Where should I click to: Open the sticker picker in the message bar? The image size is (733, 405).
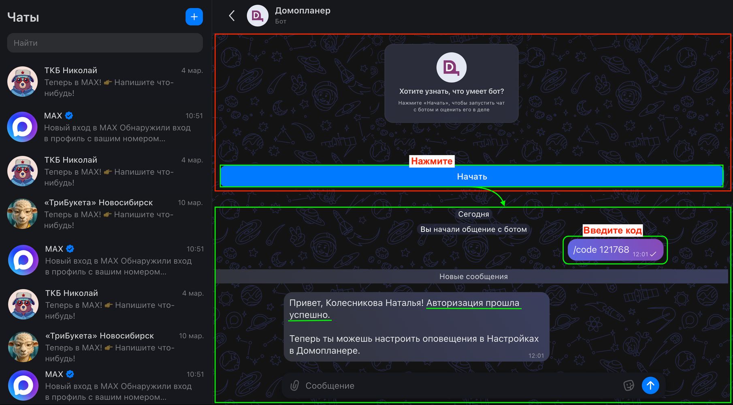(629, 386)
